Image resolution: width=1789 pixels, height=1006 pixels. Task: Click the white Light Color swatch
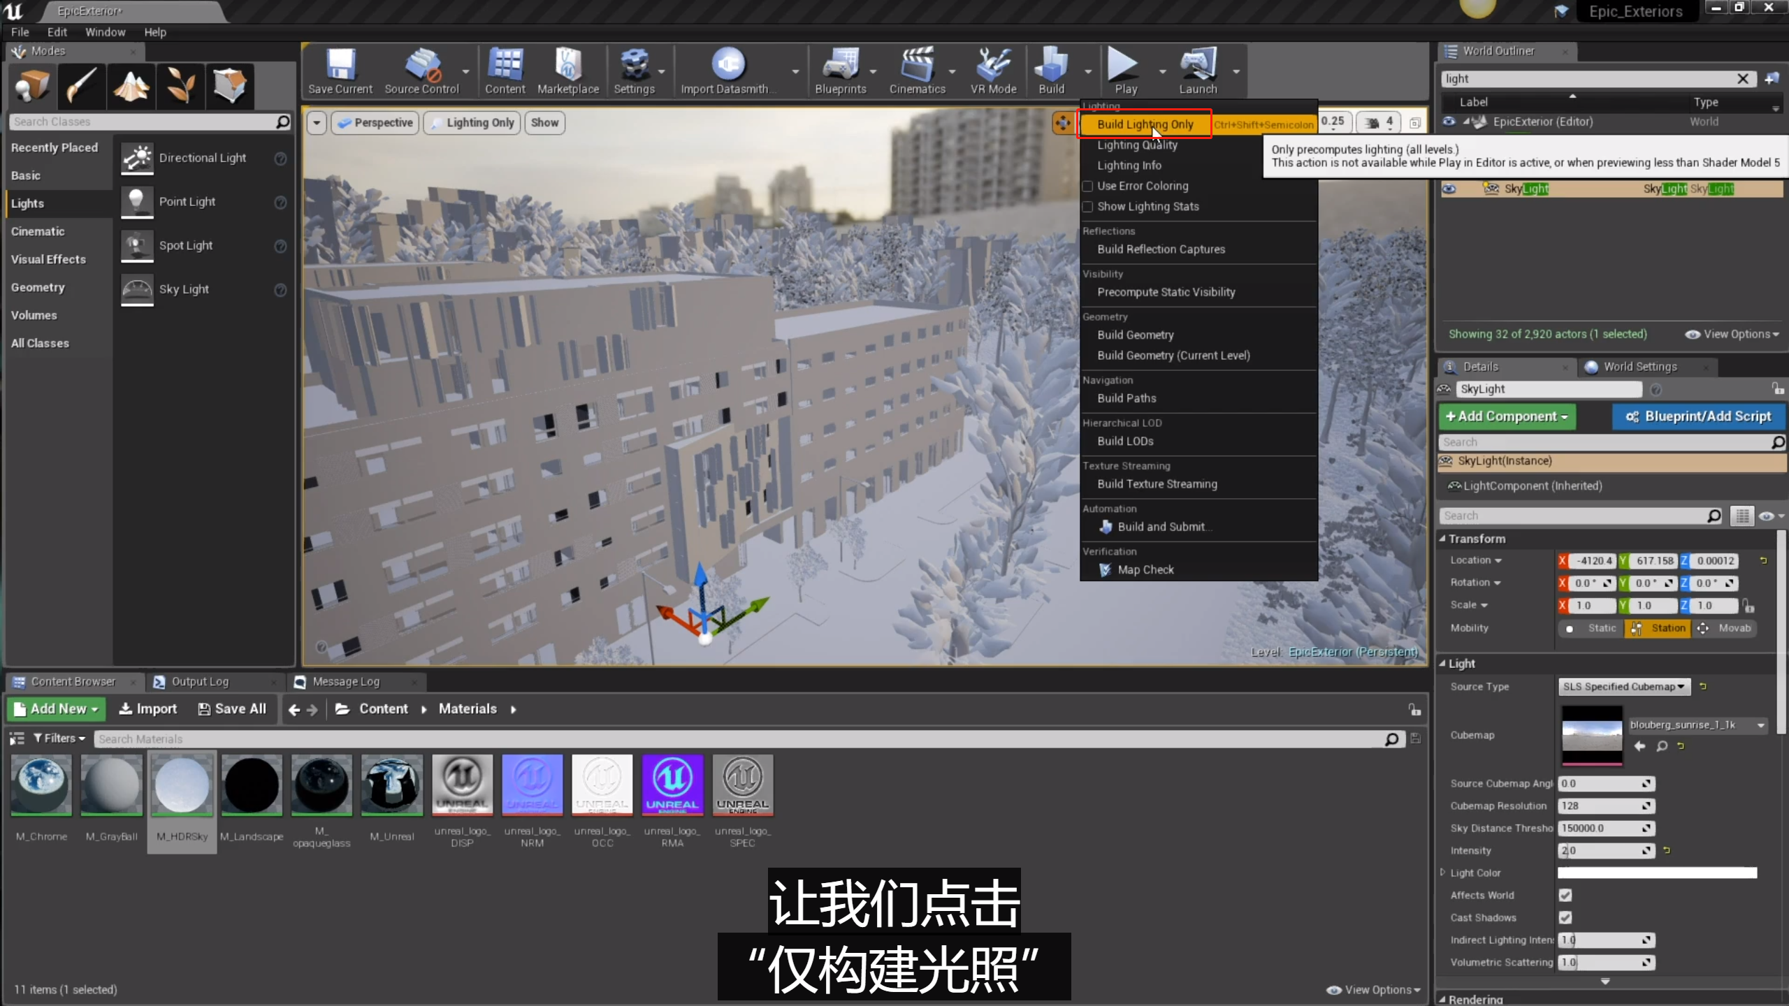pos(1657,873)
